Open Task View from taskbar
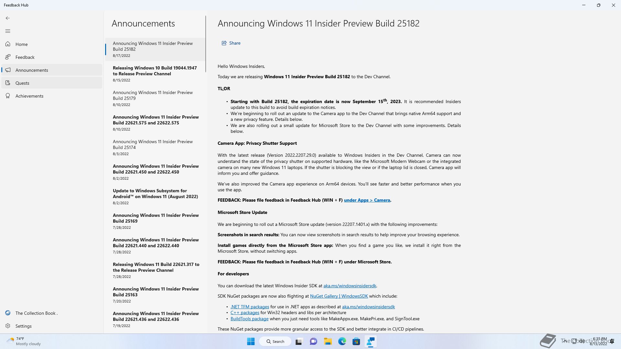 (x=299, y=341)
